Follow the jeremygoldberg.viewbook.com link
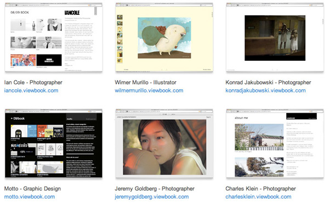 coord(152,197)
